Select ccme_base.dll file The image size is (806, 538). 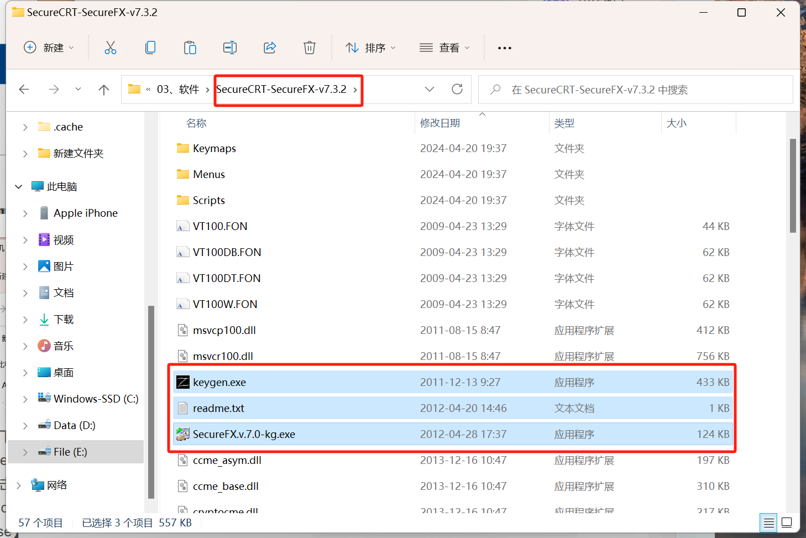(x=453, y=486)
